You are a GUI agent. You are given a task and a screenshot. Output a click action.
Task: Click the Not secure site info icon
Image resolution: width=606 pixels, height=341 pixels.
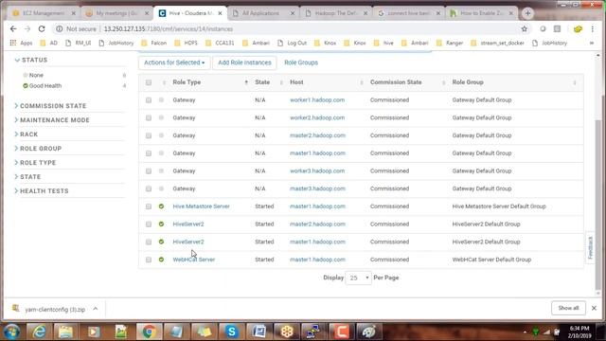[x=59, y=29]
